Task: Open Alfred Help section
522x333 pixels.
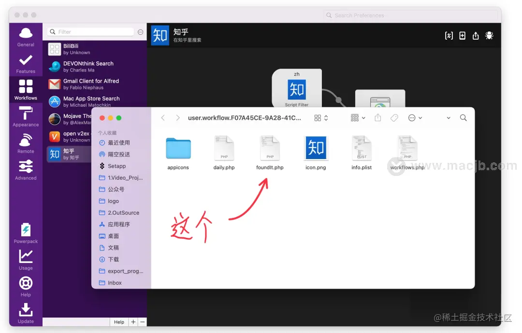Action: (x=26, y=287)
